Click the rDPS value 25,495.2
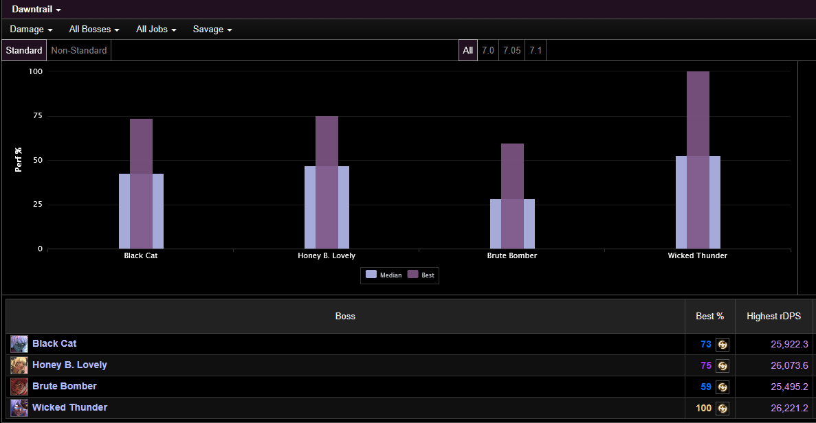 pyautogui.click(x=789, y=387)
